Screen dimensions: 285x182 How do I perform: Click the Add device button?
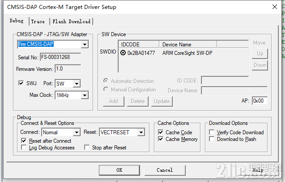click(114, 101)
